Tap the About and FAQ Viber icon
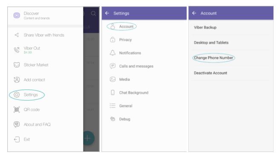 (x=17, y=124)
